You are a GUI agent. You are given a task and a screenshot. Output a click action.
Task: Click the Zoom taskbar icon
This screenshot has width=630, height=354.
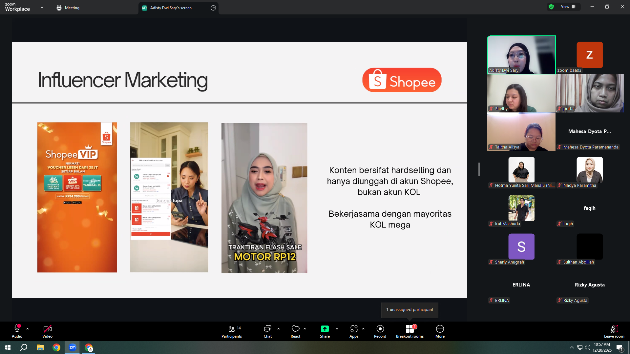[x=73, y=347]
